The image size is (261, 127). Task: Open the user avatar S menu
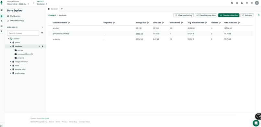coord(257,3)
